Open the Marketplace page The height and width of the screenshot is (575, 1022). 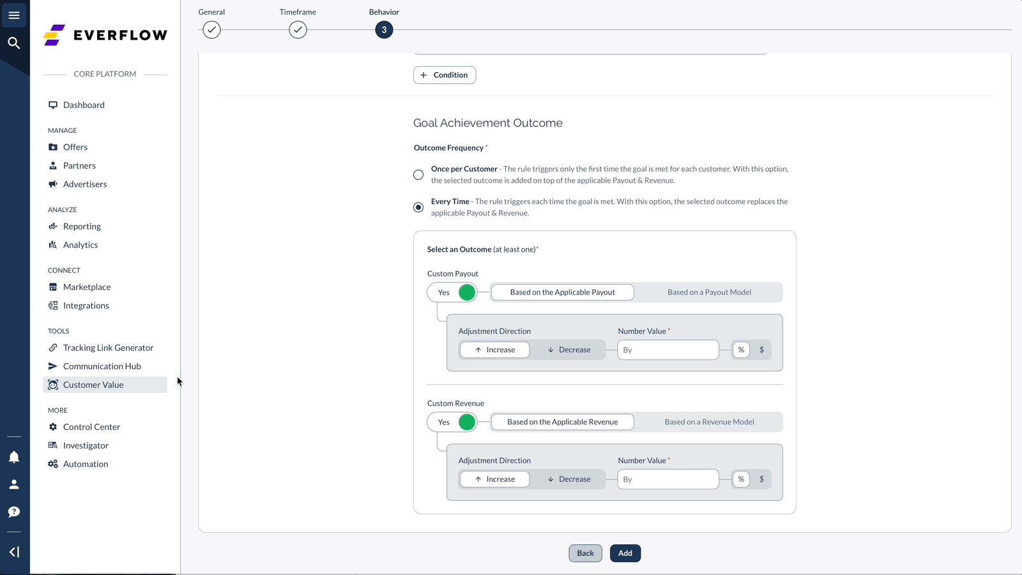pos(87,287)
